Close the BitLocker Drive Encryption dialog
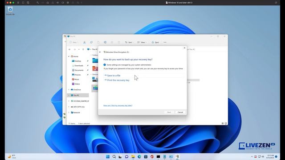 coord(184,48)
